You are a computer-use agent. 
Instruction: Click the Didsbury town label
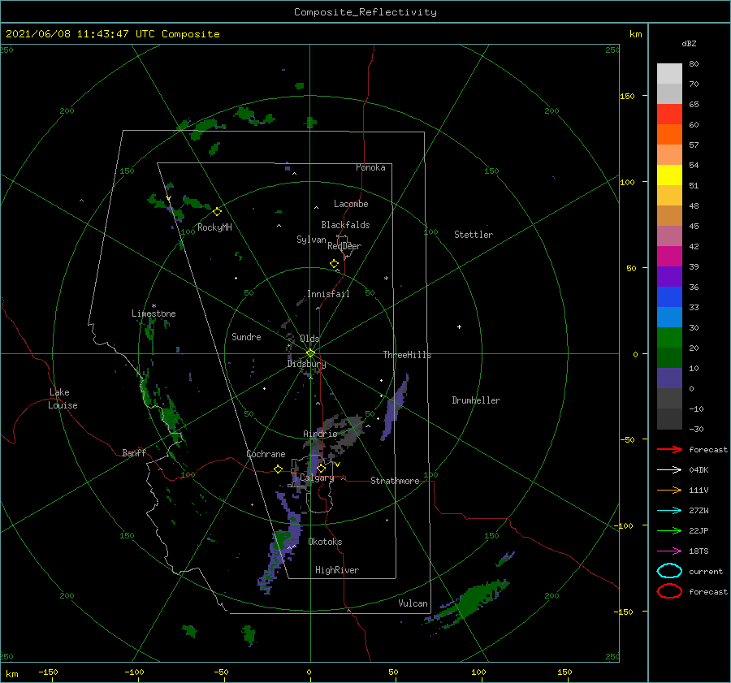click(306, 364)
